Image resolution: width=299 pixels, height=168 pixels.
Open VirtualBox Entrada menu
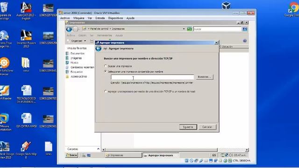point(100,18)
